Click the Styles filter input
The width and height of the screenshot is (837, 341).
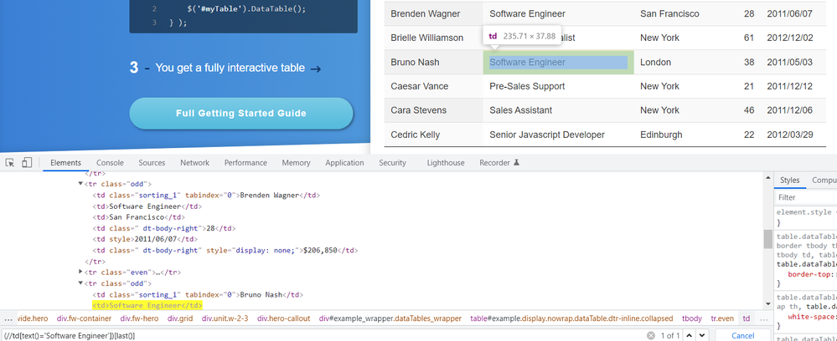(804, 198)
